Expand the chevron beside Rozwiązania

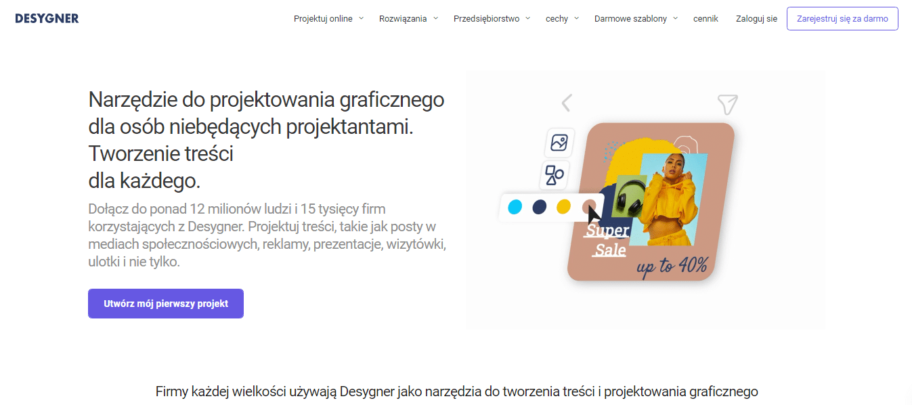435,18
